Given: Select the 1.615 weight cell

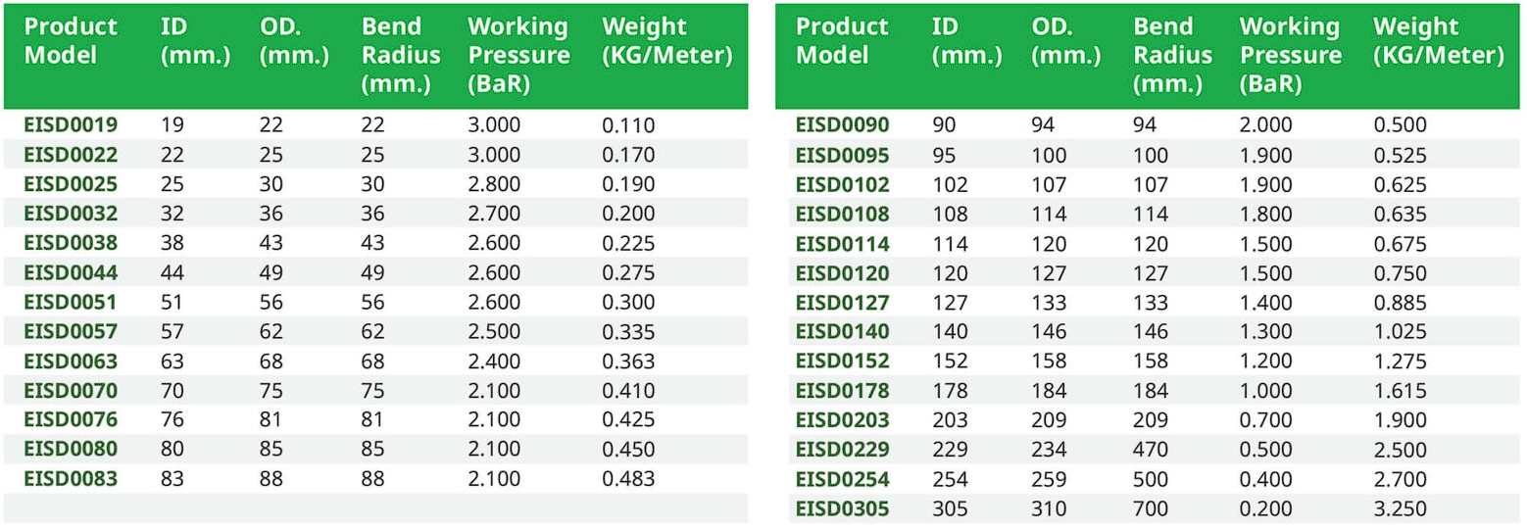Looking at the screenshot, I should tap(1400, 391).
